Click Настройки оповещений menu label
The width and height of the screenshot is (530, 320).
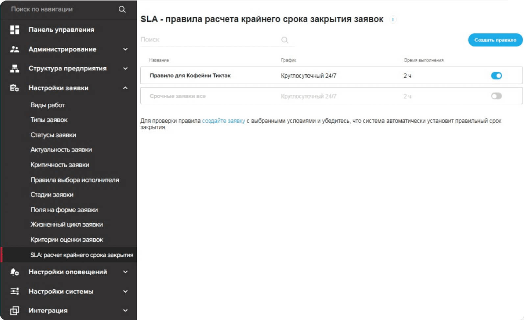point(68,272)
